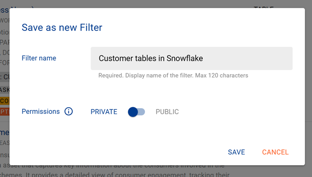Click the "Filter name" field label
Screen dimensions: 312x177
coord(39,58)
